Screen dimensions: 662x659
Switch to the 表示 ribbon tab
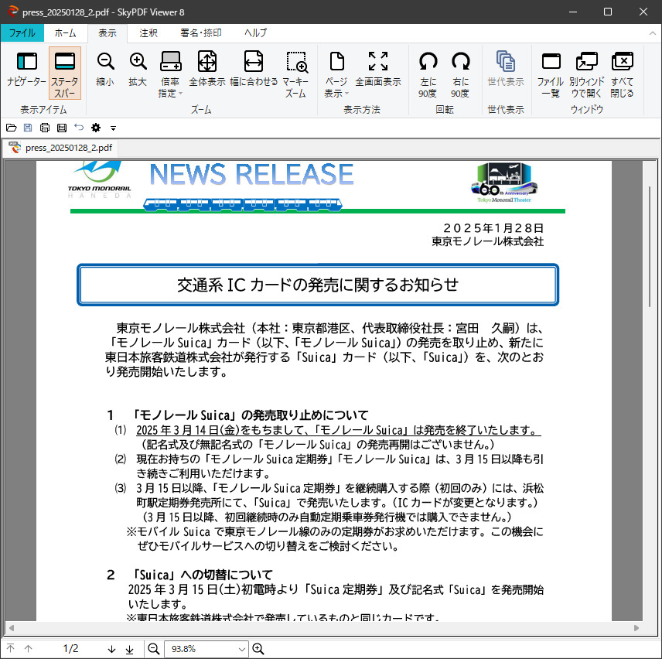107,33
